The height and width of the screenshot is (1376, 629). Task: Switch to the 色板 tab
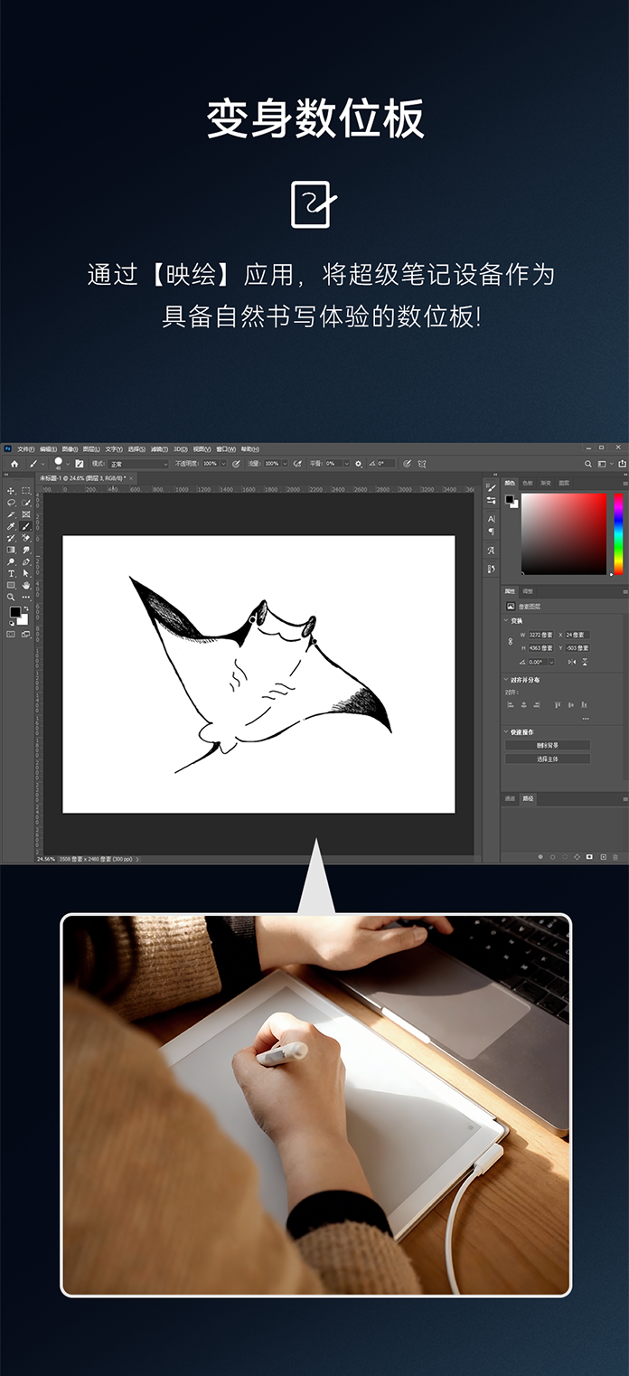click(527, 483)
